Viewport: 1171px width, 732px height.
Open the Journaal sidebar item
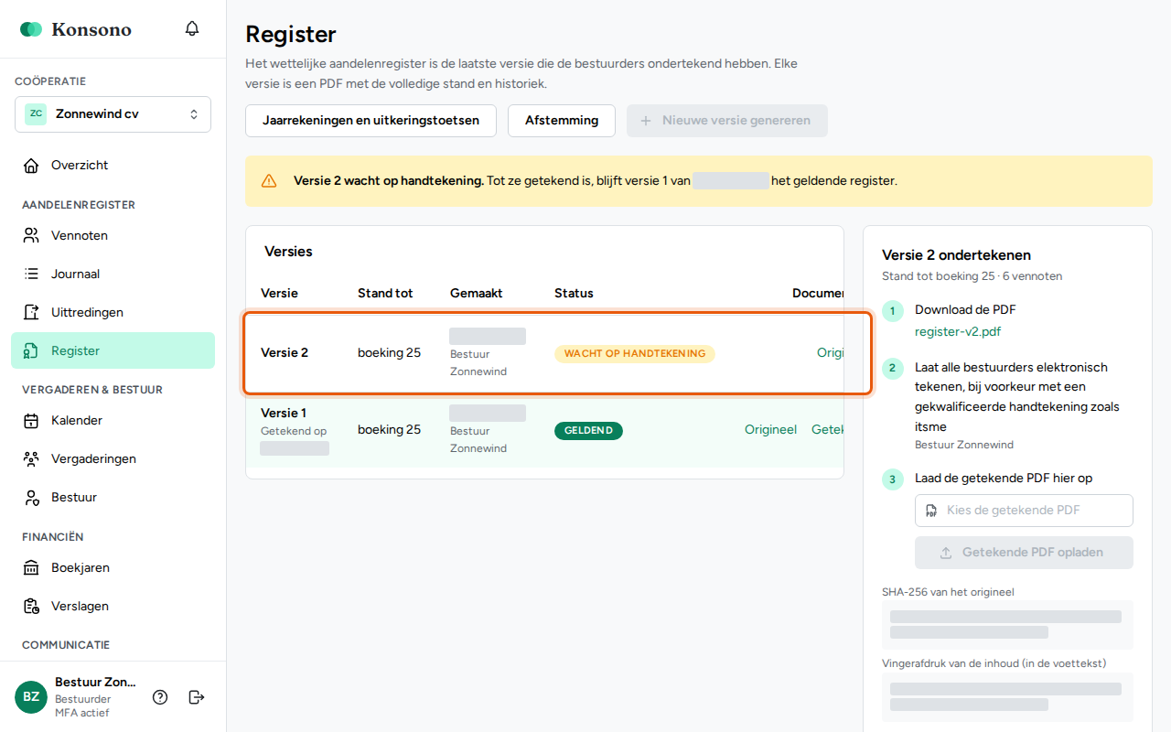[113, 274]
